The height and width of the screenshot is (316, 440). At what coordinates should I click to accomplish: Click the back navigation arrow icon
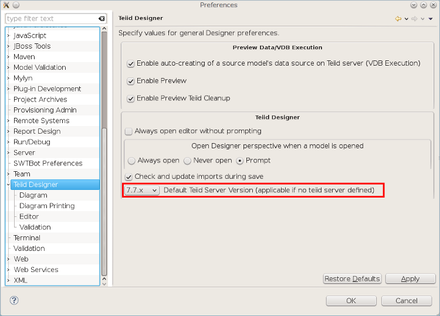(398, 19)
